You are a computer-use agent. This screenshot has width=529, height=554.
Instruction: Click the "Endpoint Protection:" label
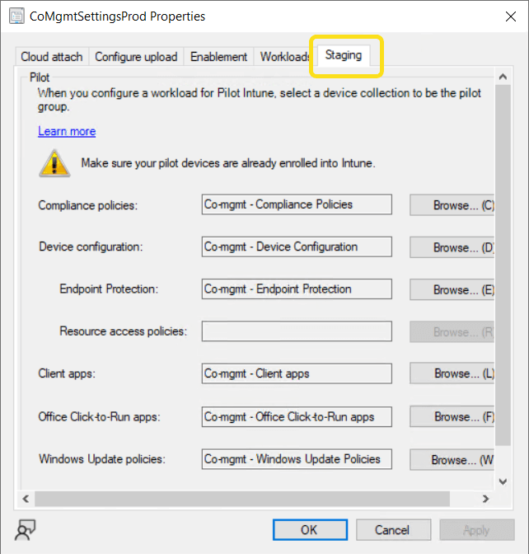pyautogui.click(x=109, y=289)
